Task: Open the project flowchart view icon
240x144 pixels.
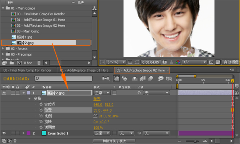Action: point(94,8)
